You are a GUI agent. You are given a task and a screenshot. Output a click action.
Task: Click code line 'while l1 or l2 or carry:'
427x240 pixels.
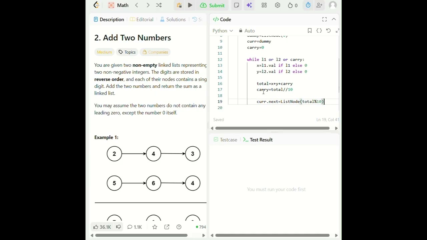[x=276, y=59]
